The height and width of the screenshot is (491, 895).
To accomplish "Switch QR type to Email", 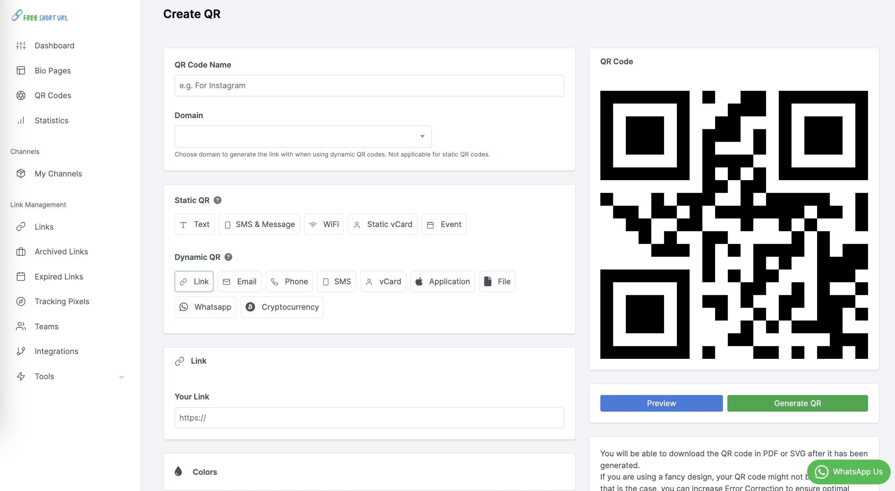I will (x=240, y=281).
